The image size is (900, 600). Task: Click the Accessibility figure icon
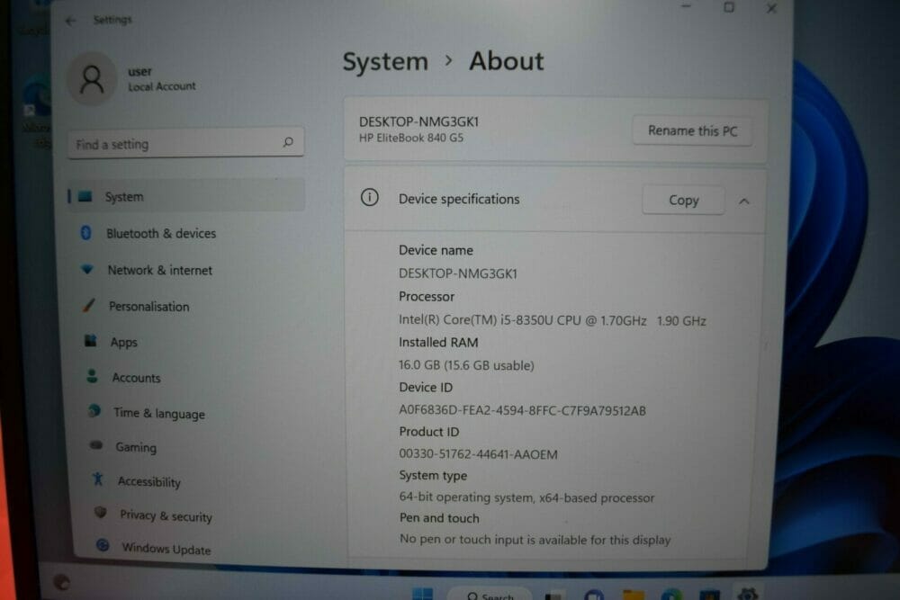(98, 479)
